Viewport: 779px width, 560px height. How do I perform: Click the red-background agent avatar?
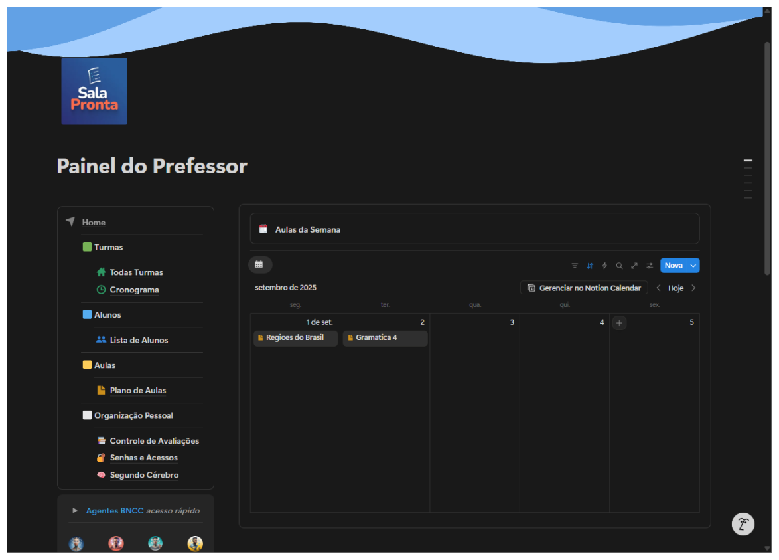(x=116, y=543)
